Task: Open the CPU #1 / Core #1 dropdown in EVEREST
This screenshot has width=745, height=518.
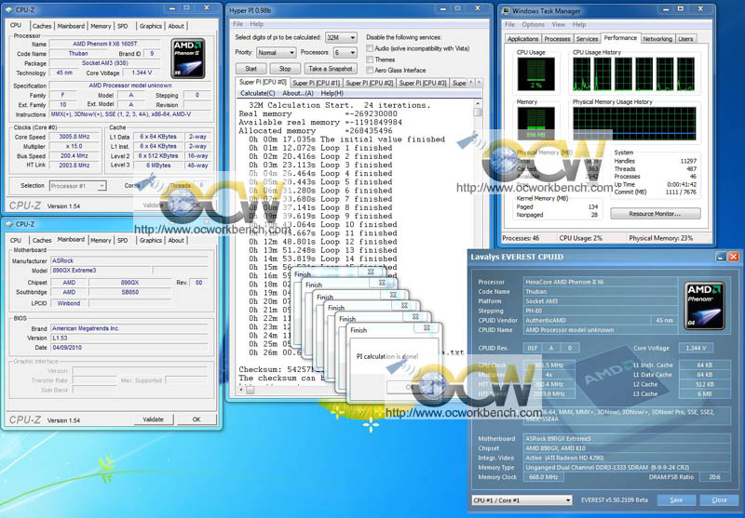Action: tap(521, 500)
